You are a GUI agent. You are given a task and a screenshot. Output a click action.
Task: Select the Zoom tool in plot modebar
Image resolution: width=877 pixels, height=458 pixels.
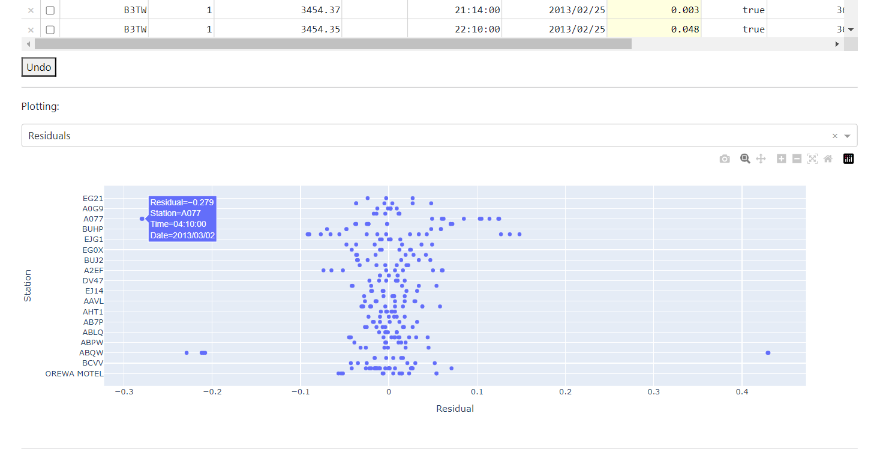[x=745, y=159]
